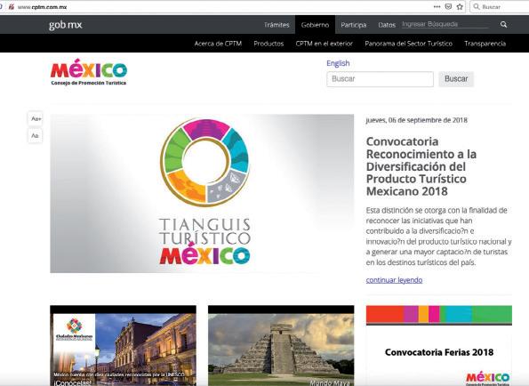Open the Convocatoria Reconocimiento headline
The image size is (529, 386).
[x=421, y=166]
